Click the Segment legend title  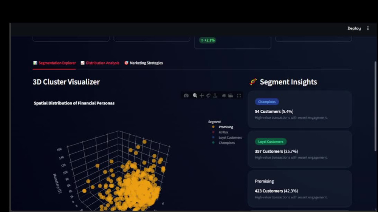214,122
